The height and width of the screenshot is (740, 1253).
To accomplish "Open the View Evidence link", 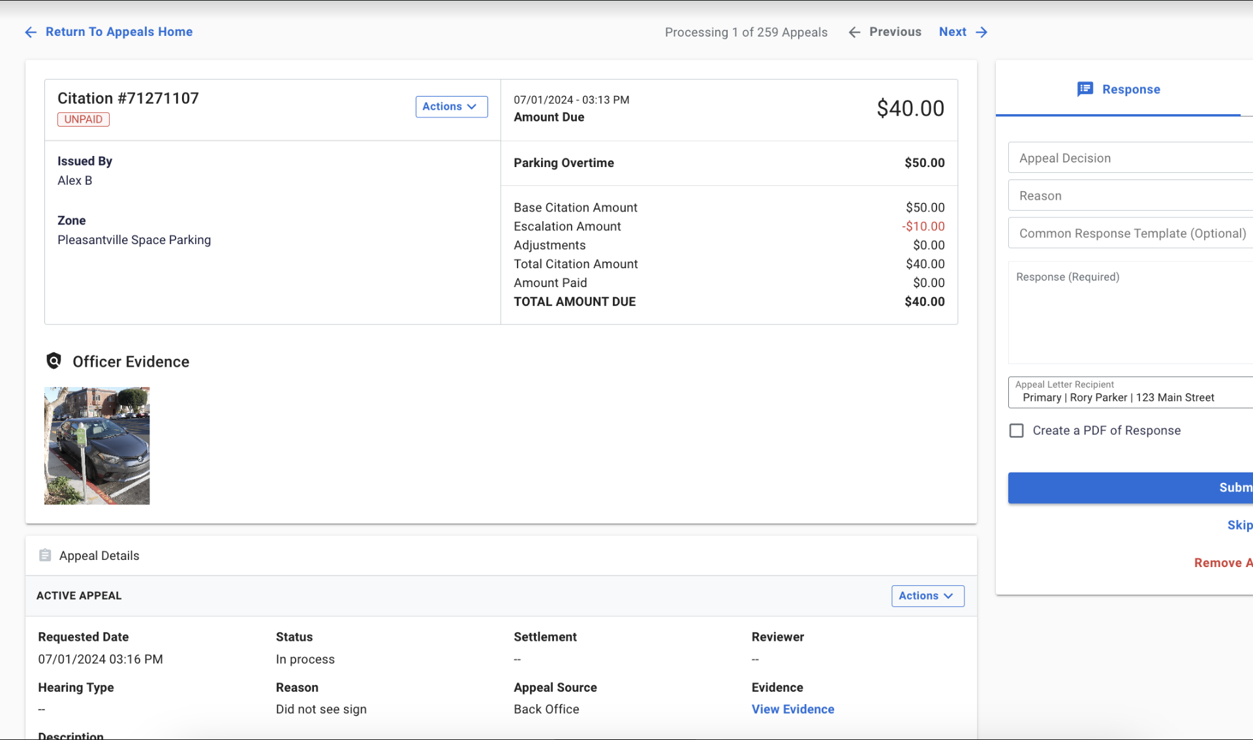I will coord(792,709).
